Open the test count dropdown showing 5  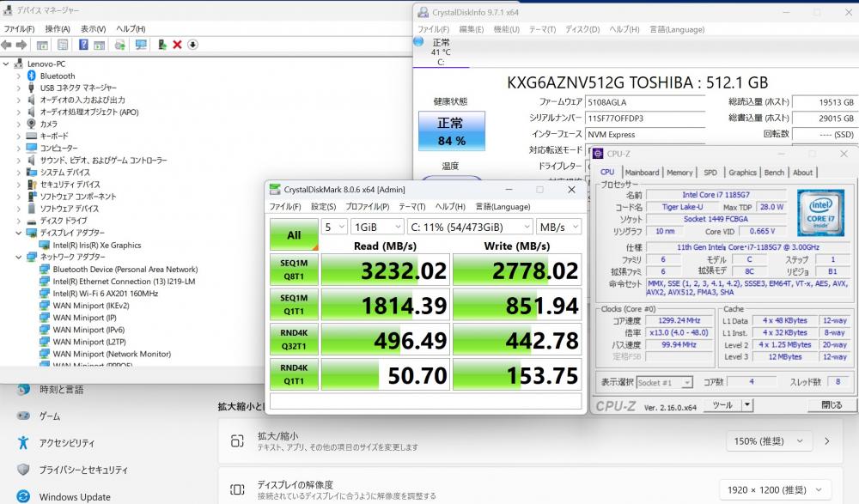click(x=334, y=227)
